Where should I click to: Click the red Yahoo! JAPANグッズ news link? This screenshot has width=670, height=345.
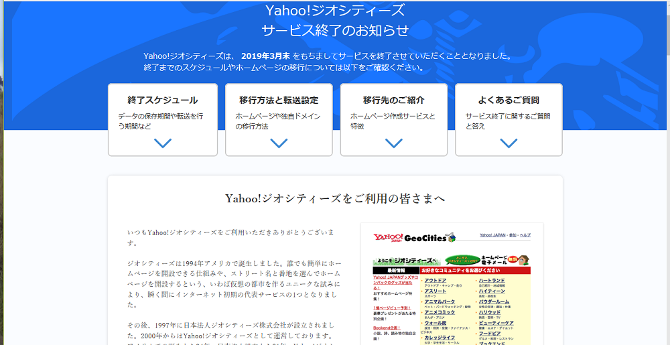[395, 282]
